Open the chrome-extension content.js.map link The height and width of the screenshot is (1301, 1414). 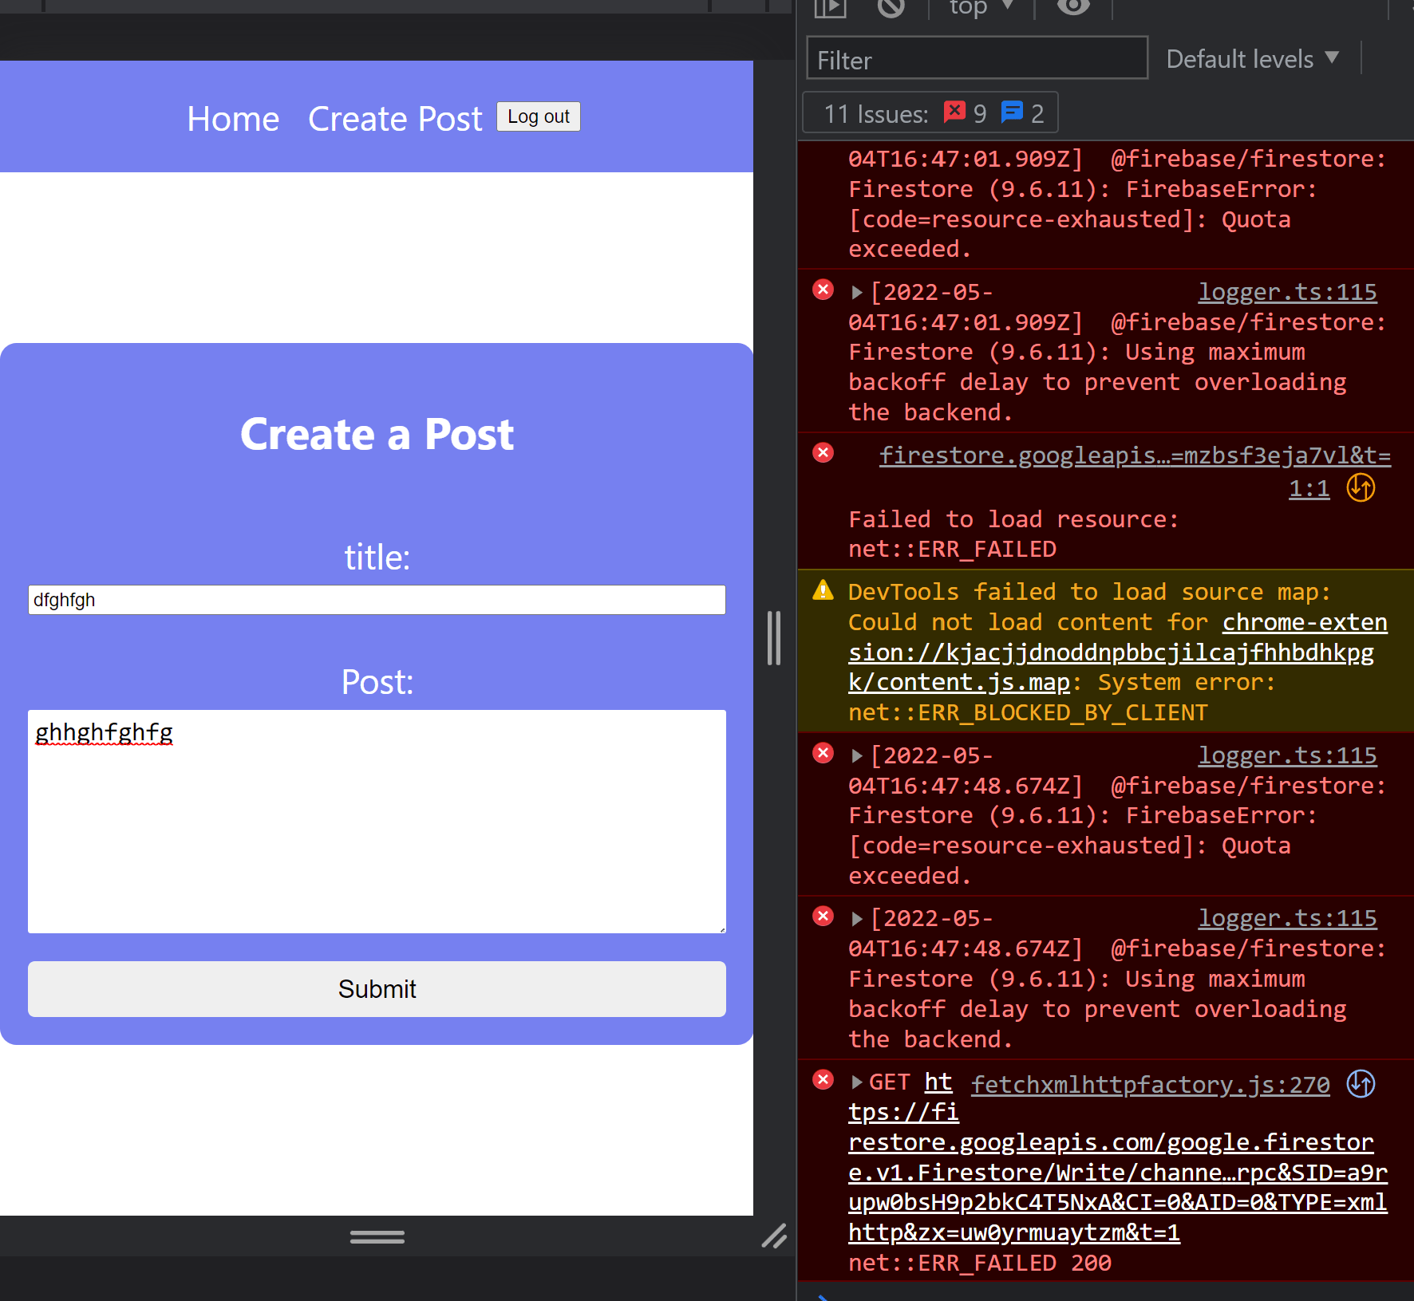[1117, 652]
